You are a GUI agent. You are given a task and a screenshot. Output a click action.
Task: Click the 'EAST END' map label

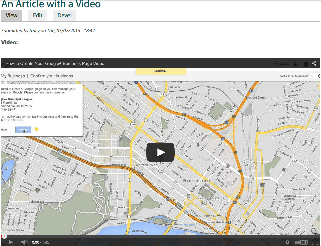(299, 161)
